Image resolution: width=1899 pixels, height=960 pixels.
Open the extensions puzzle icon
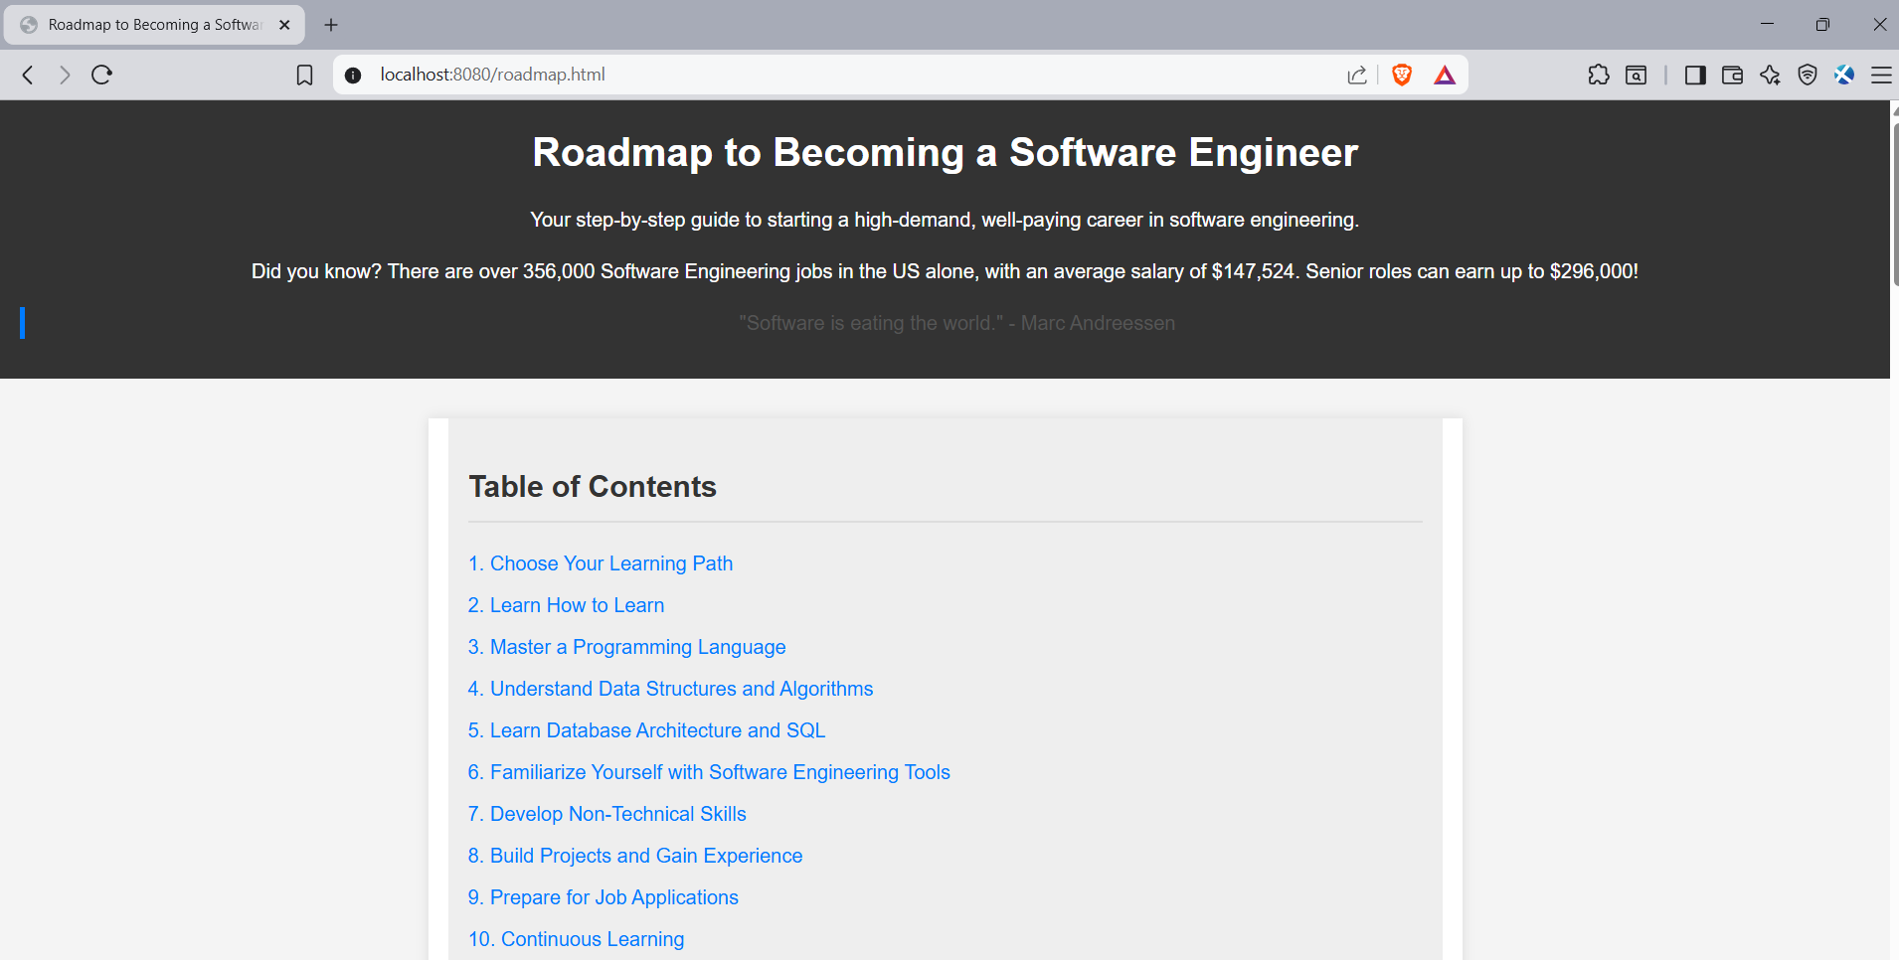click(x=1599, y=75)
